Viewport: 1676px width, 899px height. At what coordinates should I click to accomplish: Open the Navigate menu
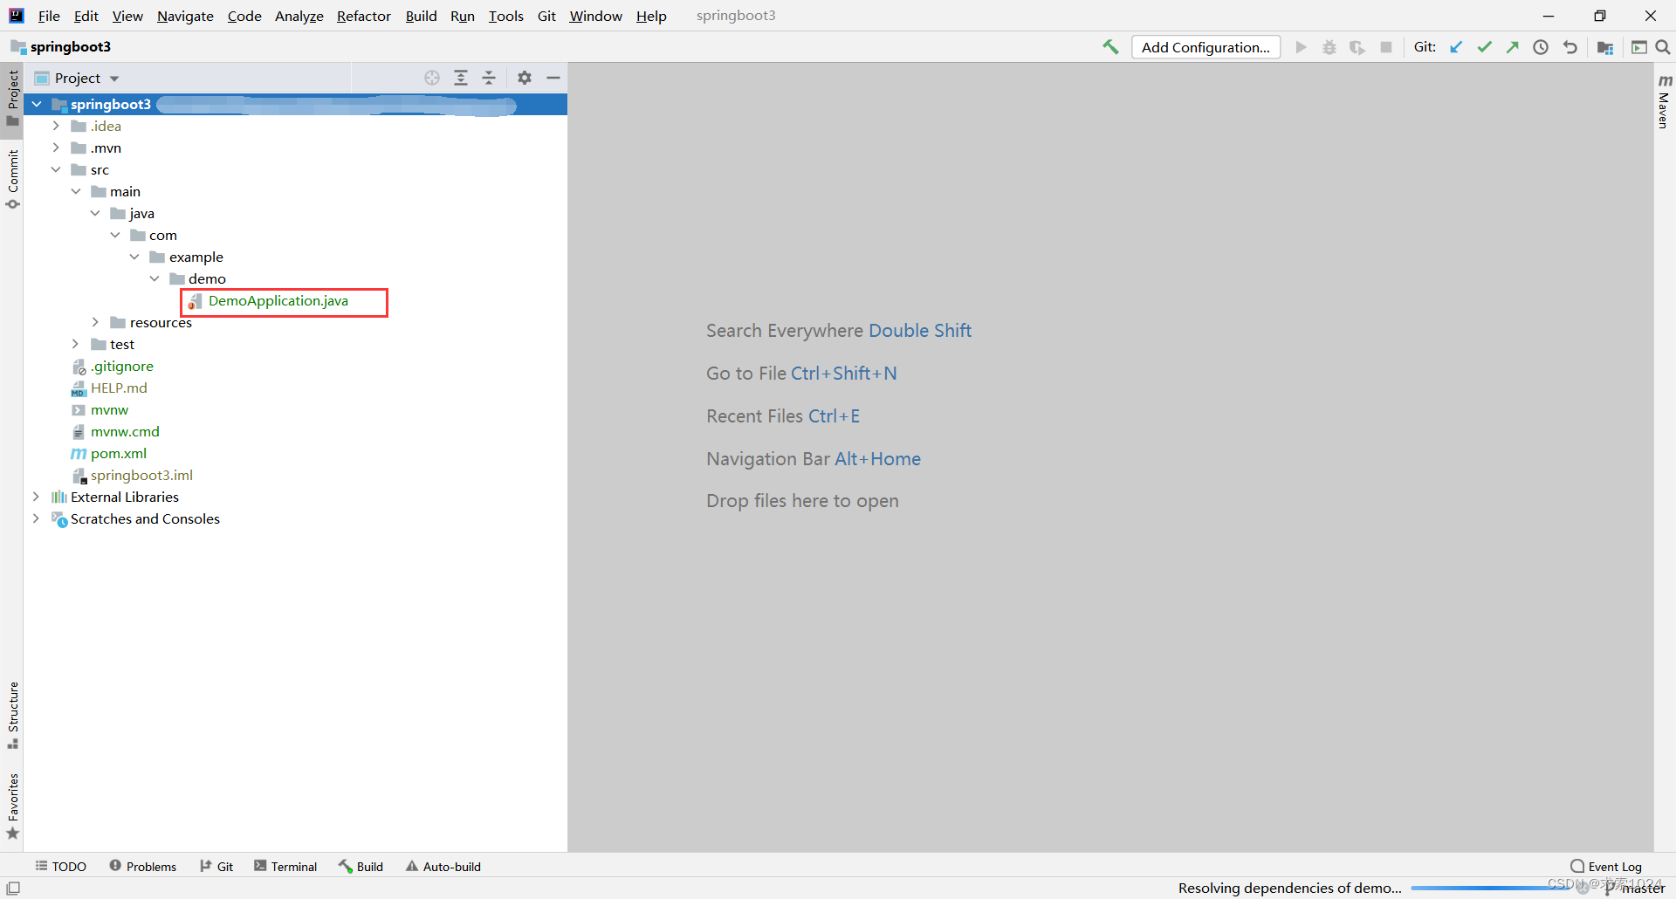pos(185,16)
